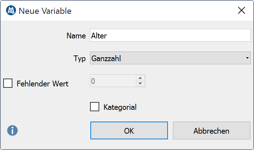Close the Neue Variable dialog
Image resolution: width=254 pixels, height=150 pixels.
(241, 11)
